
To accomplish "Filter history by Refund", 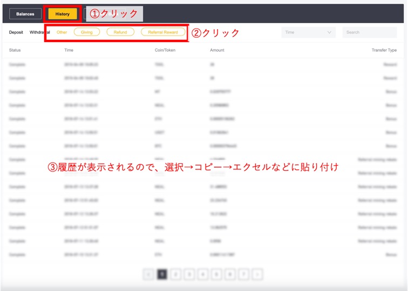I will click(x=120, y=32).
